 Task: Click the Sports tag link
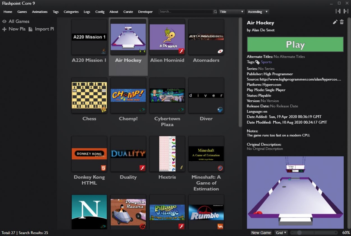click(266, 62)
